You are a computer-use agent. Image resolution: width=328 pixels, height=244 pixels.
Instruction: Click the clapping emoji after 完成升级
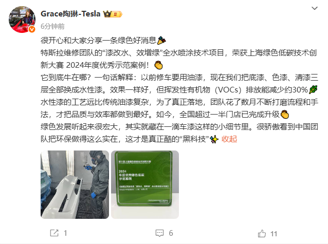285,115
